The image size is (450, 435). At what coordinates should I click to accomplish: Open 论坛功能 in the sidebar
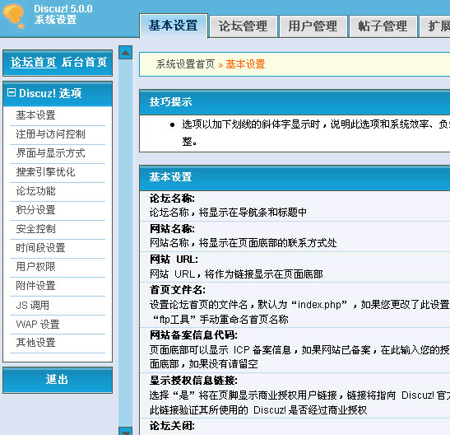coord(36,191)
